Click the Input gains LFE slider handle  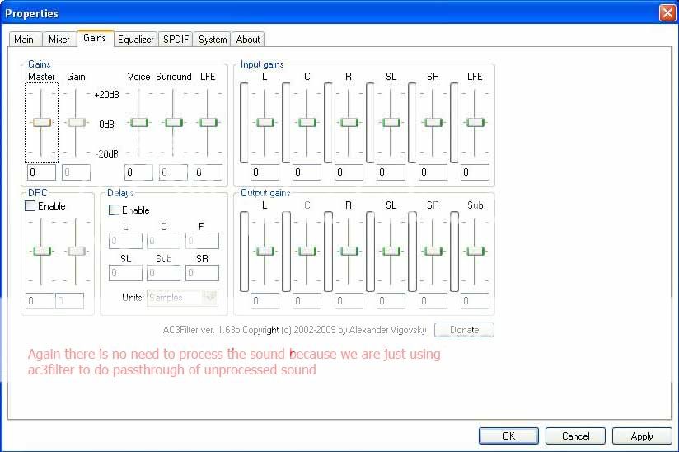475,122
